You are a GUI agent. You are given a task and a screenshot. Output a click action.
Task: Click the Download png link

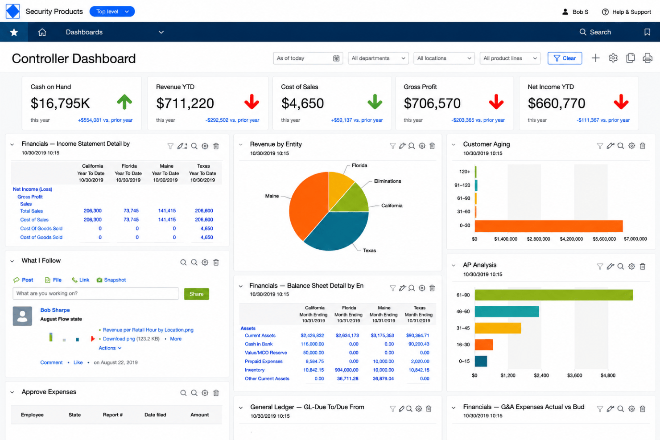[119, 339]
